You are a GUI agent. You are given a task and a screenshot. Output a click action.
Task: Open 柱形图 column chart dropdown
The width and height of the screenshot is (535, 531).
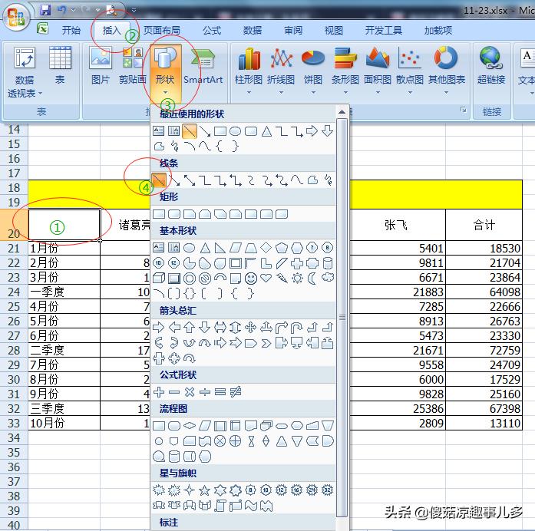249,71
